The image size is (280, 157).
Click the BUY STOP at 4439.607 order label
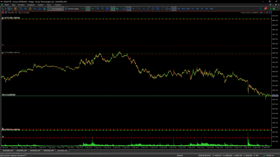click(11, 53)
